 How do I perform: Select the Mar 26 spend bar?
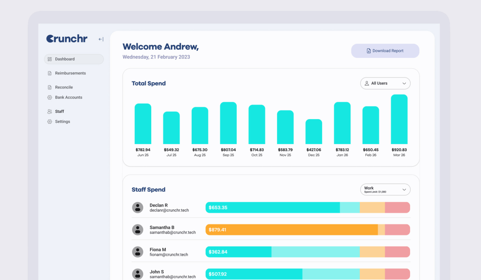coord(399,119)
